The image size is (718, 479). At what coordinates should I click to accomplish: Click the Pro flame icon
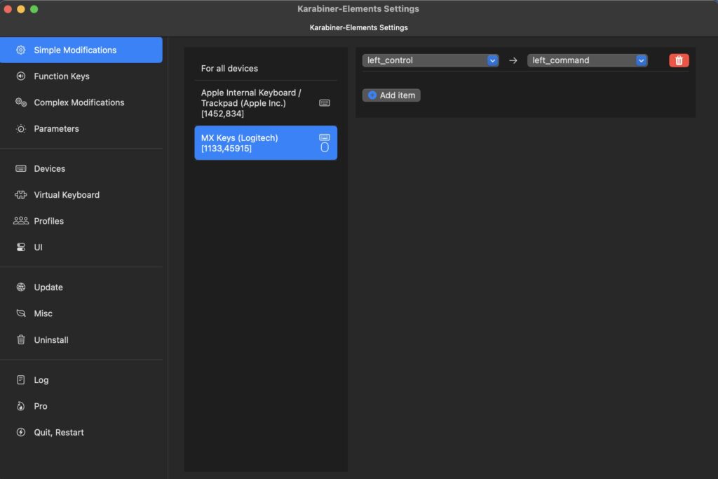tap(21, 406)
